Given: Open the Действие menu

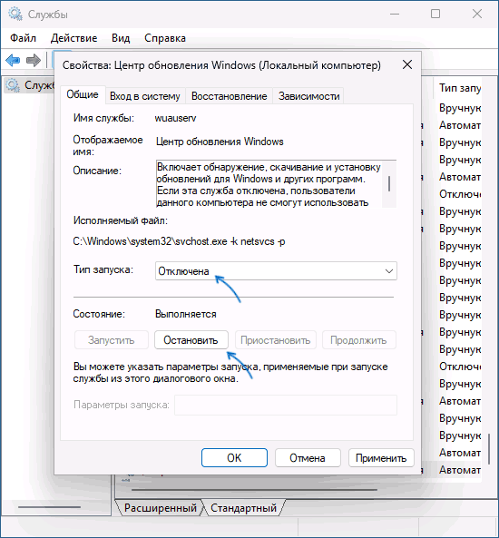Looking at the screenshot, I should (x=73, y=38).
